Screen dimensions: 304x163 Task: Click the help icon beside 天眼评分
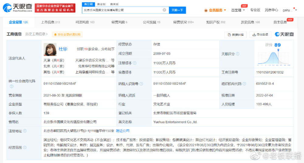[238, 54]
